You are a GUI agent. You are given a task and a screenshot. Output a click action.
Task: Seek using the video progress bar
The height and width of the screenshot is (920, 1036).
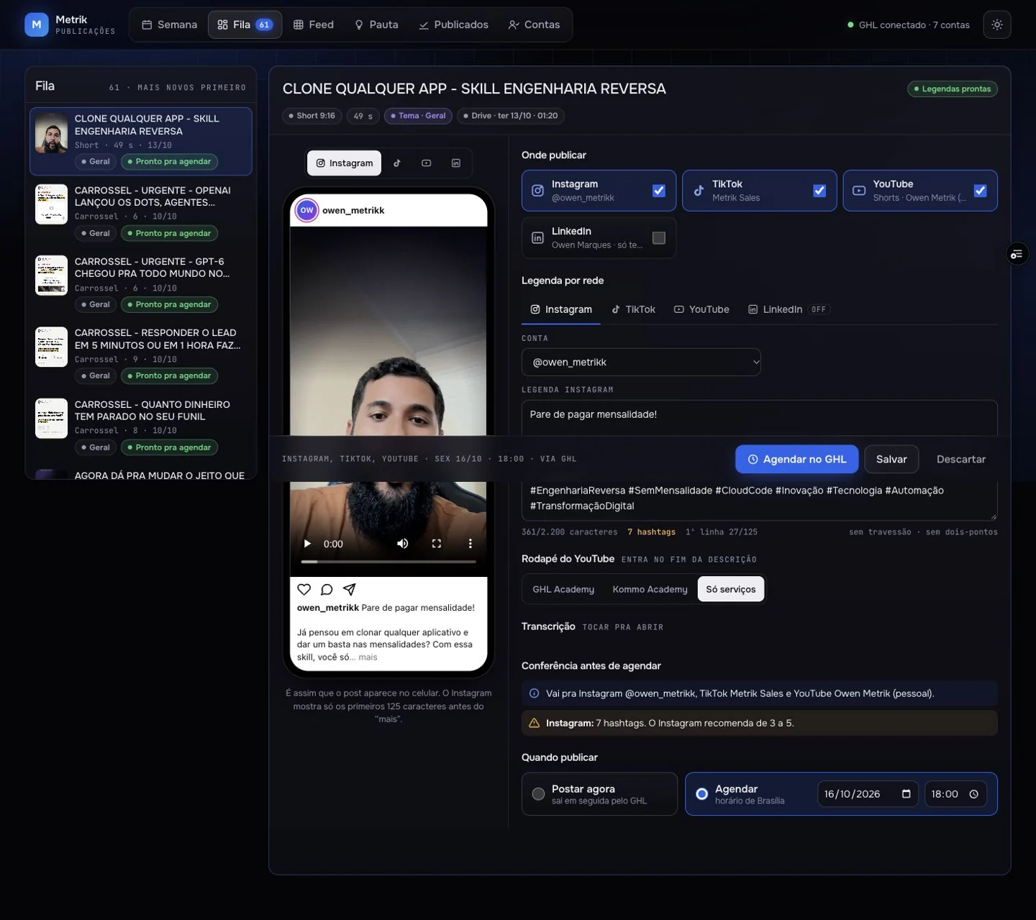tap(388, 561)
